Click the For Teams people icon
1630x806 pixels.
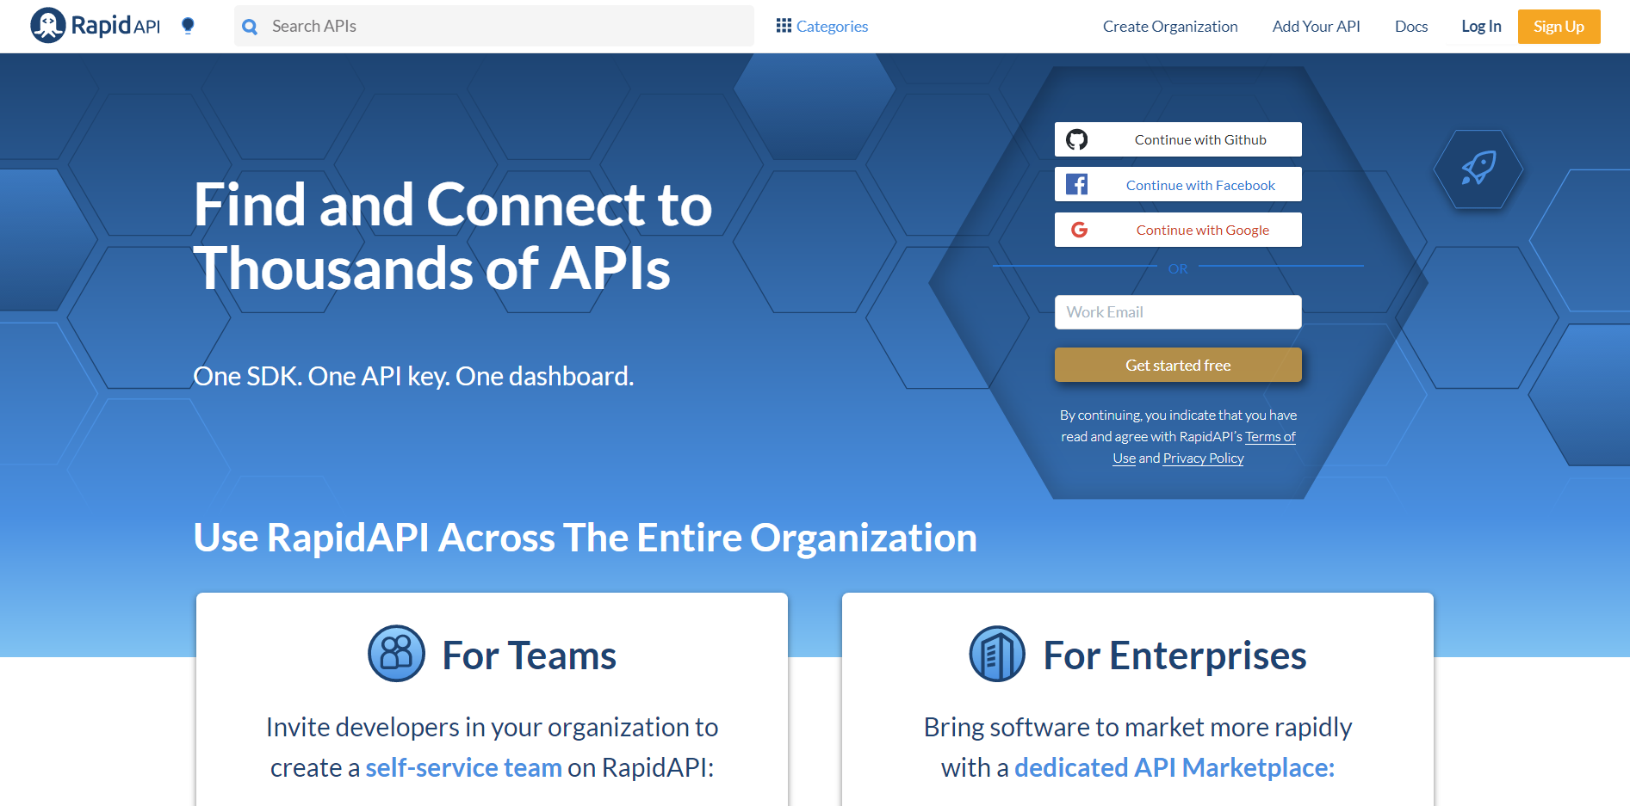(397, 654)
